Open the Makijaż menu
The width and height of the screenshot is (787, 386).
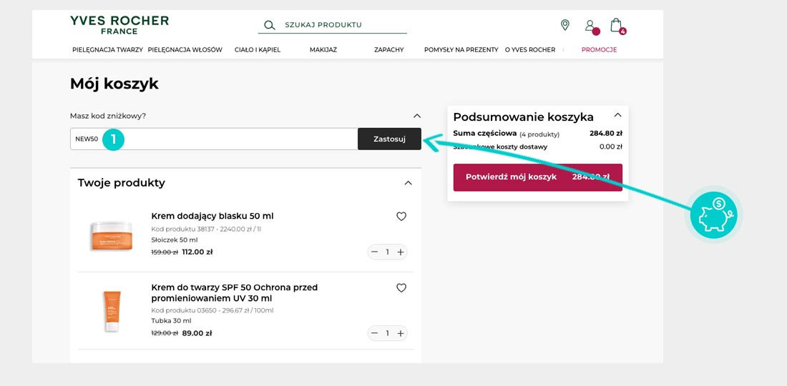[x=323, y=50]
